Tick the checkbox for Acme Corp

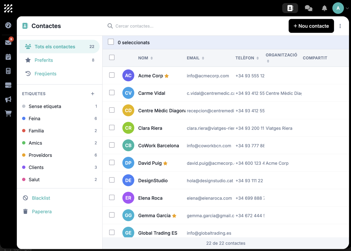[112, 75]
